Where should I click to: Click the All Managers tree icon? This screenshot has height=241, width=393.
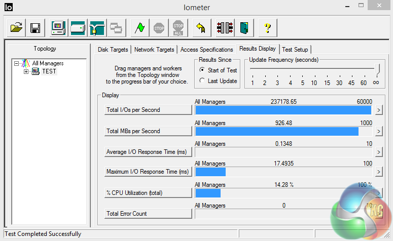pos(25,63)
